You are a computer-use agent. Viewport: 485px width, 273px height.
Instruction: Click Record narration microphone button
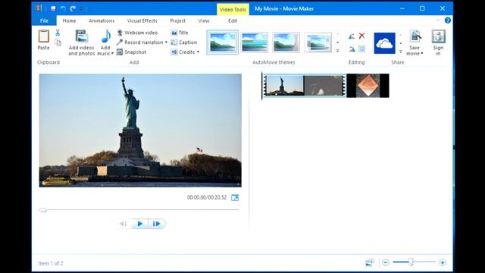(x=139, y=42)
